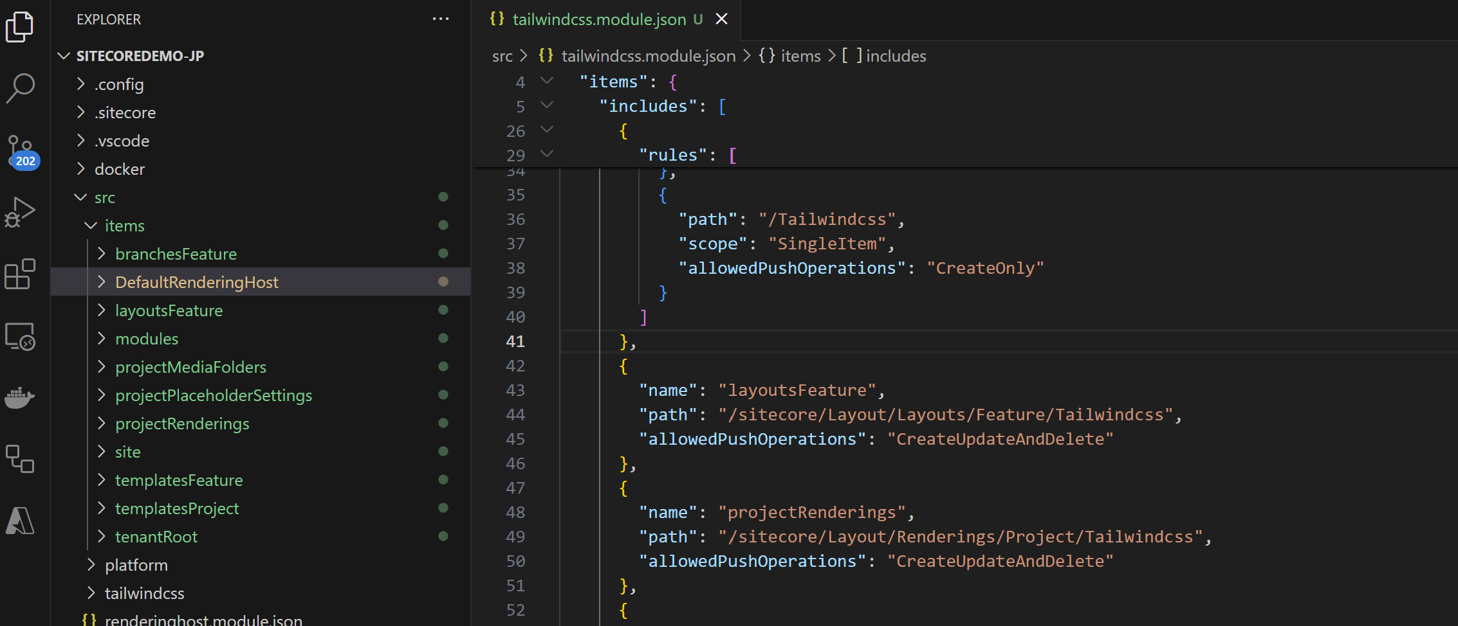Open the Azure view icon
1458x626 pixels.
point(20,521)
